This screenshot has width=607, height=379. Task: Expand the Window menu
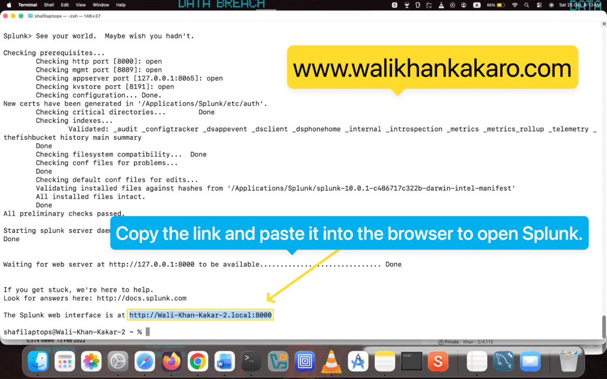(x=101, y=5)
